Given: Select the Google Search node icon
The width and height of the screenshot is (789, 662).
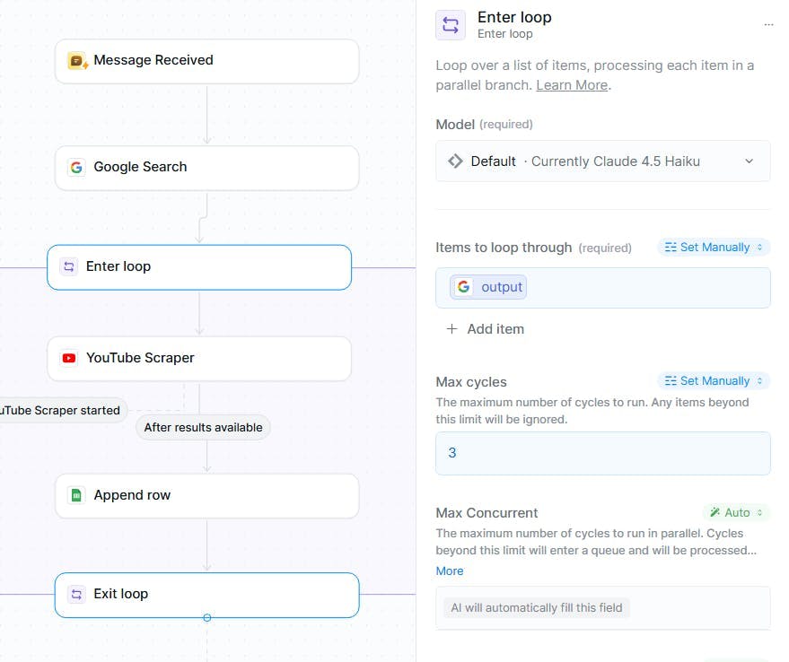Looking at the screenshot, I should pos(77,168).
